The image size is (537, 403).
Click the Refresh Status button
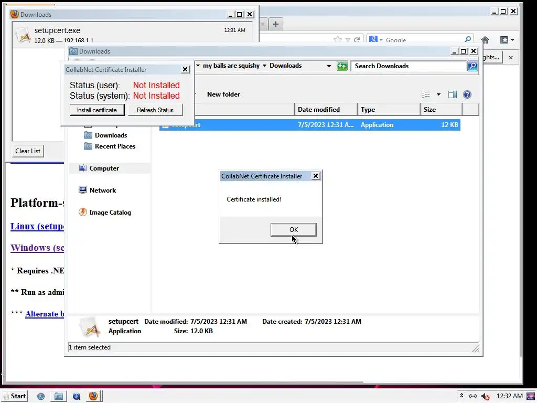(x=155, y=110)
